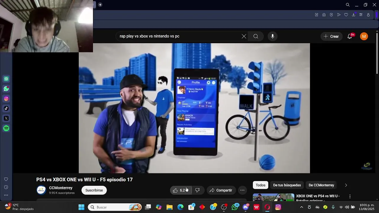Open Spotify in the browser sidebar

pos(6,128)
